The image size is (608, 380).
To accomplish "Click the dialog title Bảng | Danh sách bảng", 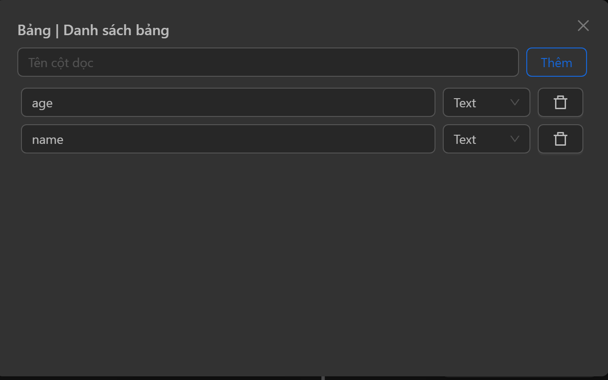I will click(93, 31).
